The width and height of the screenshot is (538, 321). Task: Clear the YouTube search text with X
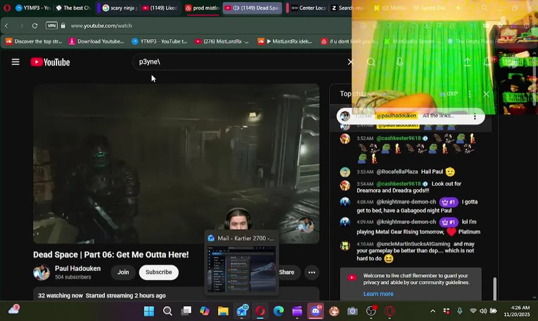pos(350,62)
